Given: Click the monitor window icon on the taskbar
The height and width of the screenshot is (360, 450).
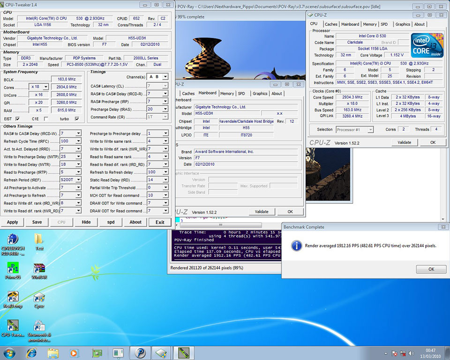Looking at the screenshot, I should (x=118, y=353).
